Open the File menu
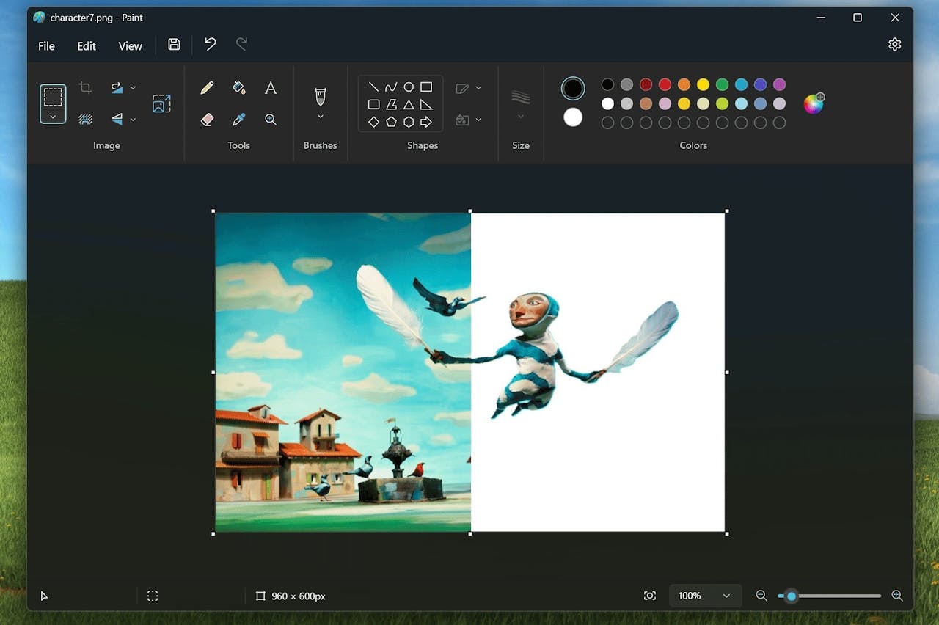The width and height of the screenshot is (939, 625). tap(46, 45)
